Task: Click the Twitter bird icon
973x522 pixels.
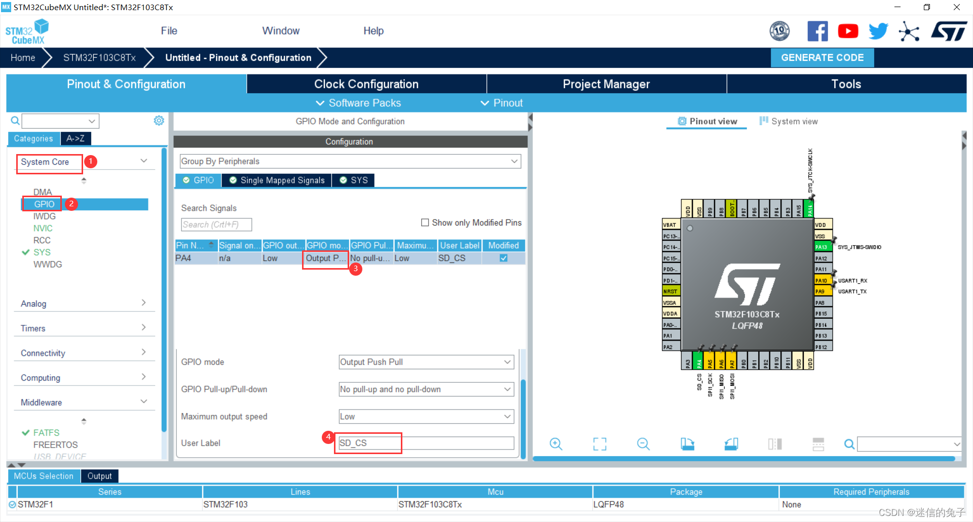Action: 878,31
